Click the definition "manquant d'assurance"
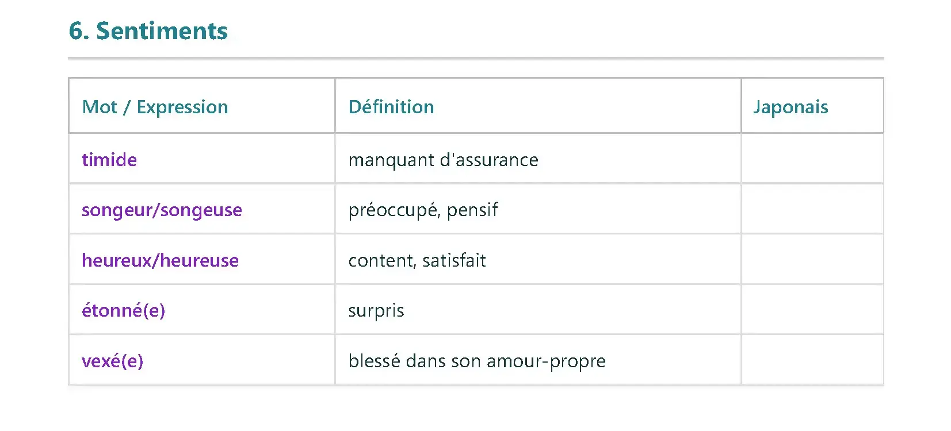Viewport: 951px width, 431px height. [443, 160]
